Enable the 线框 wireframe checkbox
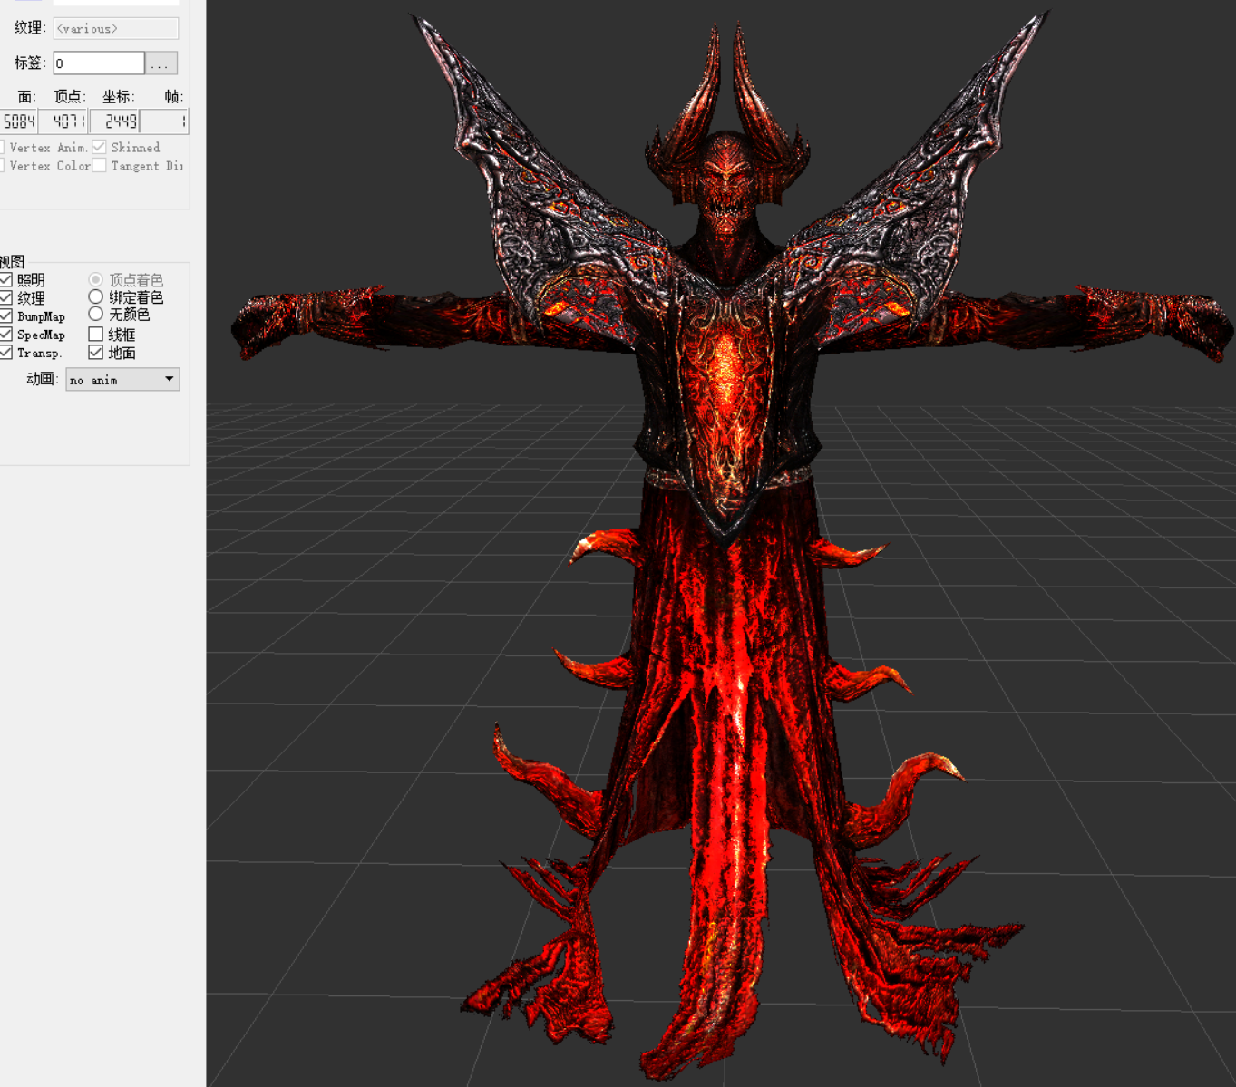The height and width of the screenshot is (1087, 1236). (x=95, y=335)
